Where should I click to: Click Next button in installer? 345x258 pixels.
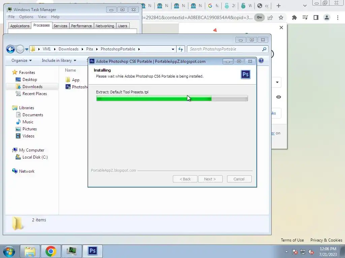(210, 179)
